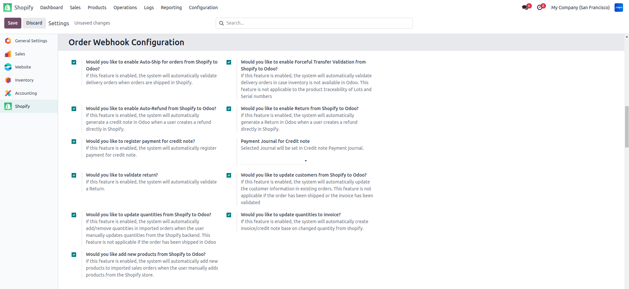Open the Configuration menu
Screen dimensions: 629x289
203,8
